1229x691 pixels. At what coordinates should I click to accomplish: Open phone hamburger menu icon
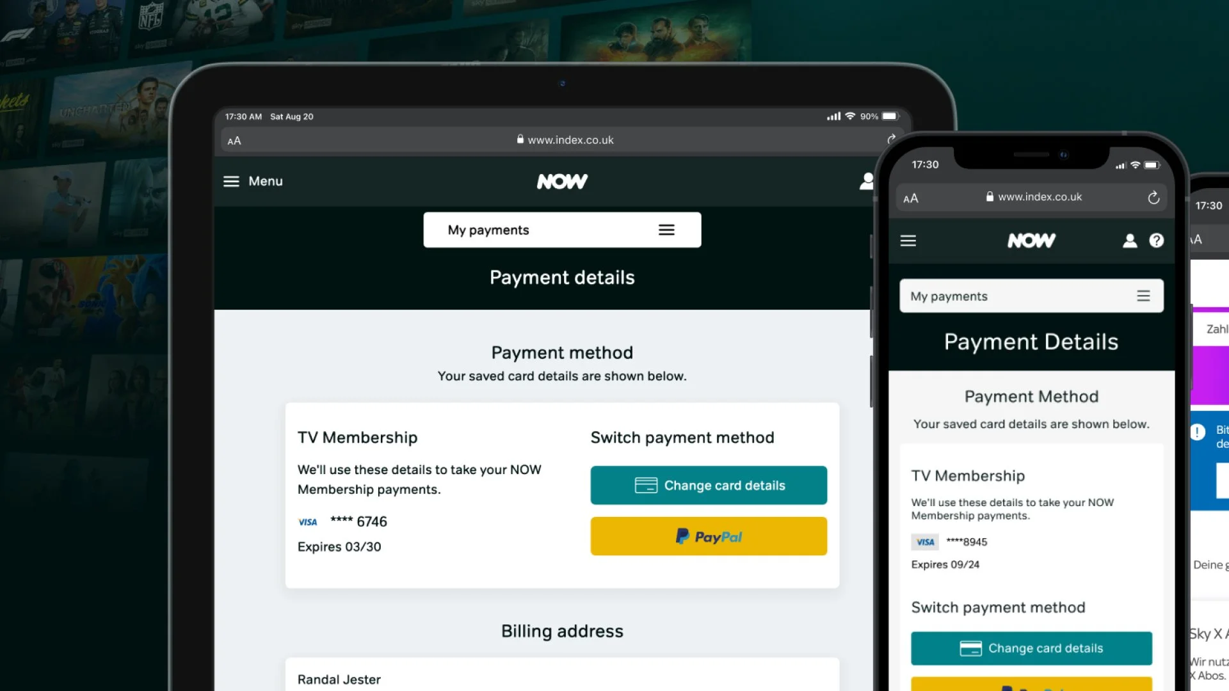pyautogui.click(x=908, y=241)
